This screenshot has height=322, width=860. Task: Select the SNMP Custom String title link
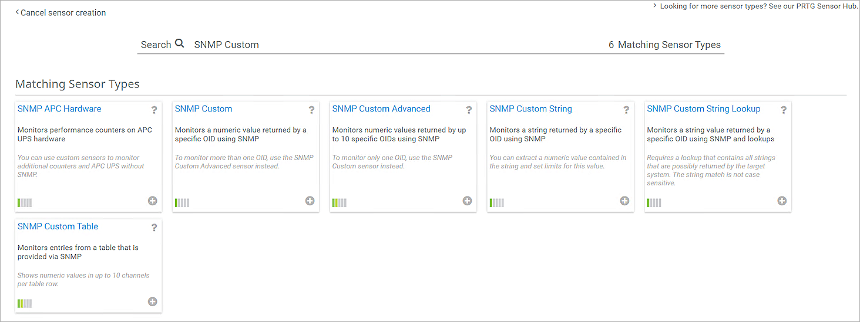[530, 109]
